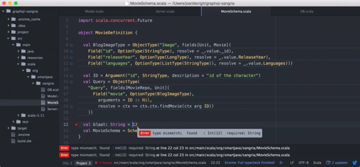Click 'Ensime: Full typecheck finished!' status message

(250, 163)
